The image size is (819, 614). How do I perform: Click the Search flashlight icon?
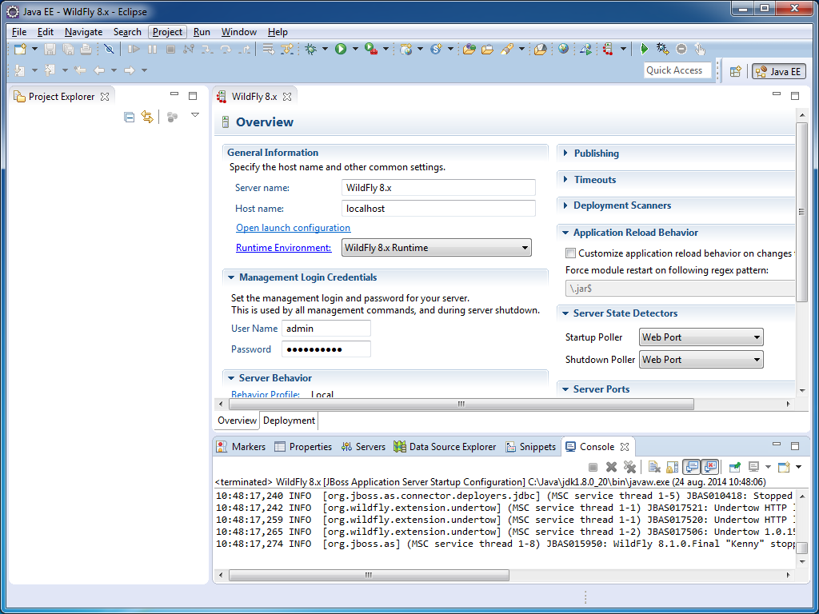(x=506, y=49)
